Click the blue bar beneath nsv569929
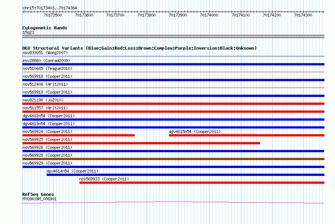Image resolution: width=335 pixels, height=224 pixels. pos(173,167)
